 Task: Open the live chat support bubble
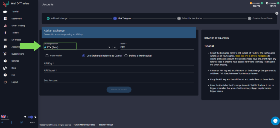(x=275, y=121)
